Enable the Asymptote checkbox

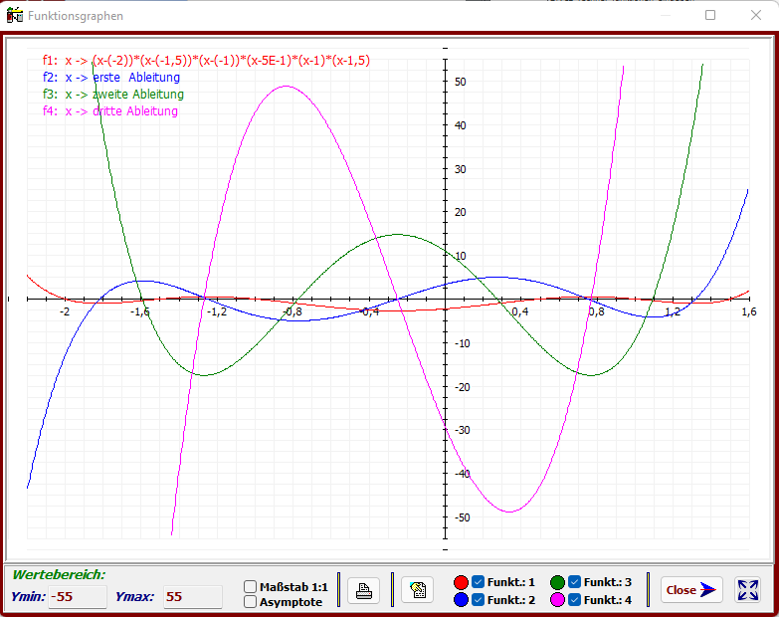(251, 602)
